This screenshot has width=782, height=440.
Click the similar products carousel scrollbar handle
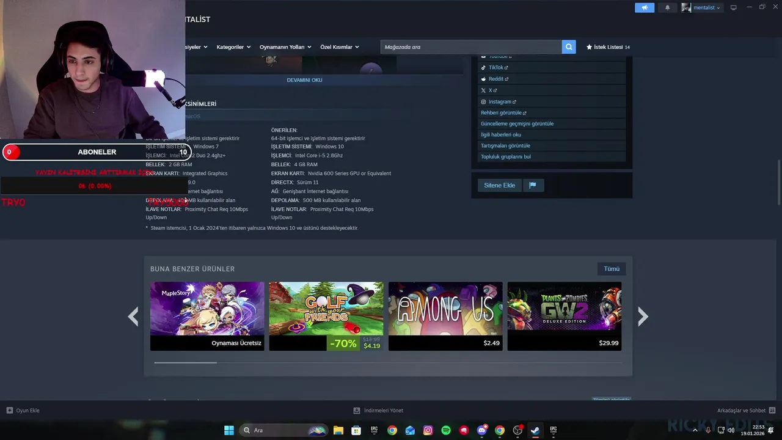point(185,362)
